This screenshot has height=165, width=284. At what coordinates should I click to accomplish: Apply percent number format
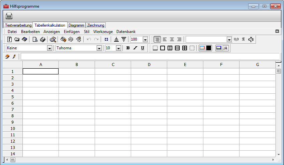point(244,39)
